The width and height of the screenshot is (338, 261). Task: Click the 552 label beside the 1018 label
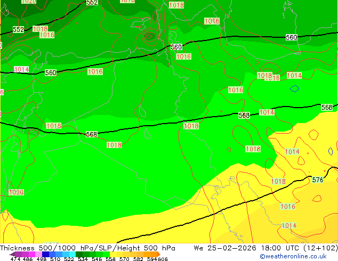[x=18, y=29]
